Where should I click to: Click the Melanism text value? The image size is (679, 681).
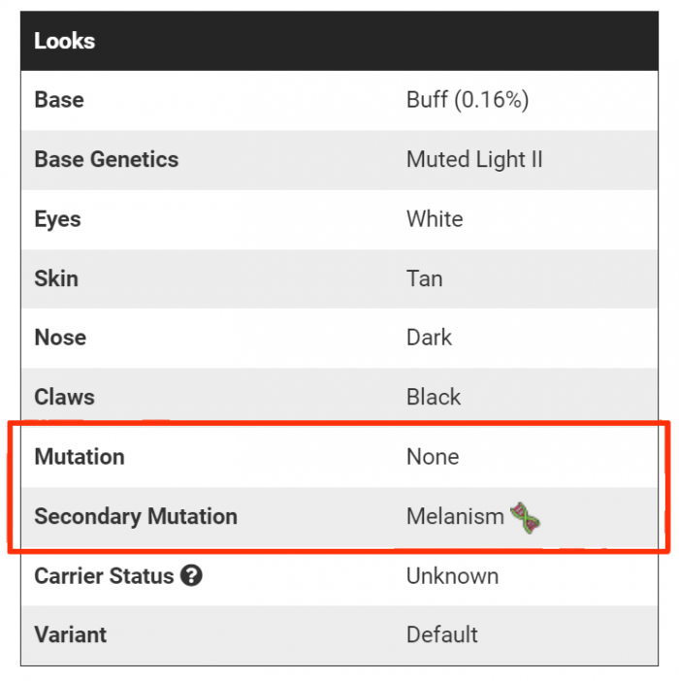click(x=455, y=516)
